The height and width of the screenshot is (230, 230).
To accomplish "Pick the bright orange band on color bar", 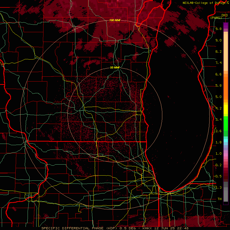I will [226, 88].
